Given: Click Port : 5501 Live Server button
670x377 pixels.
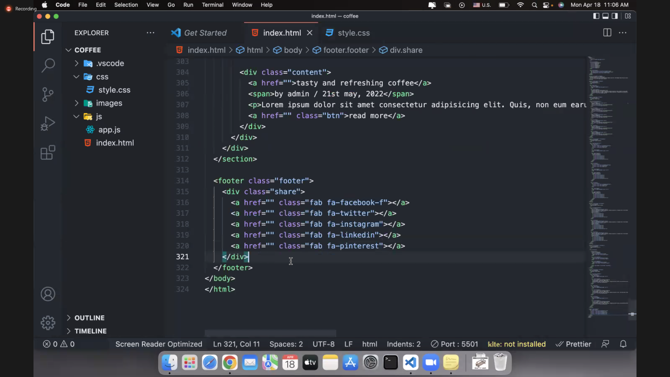Looking at the screenshot, I should [455, 344].
